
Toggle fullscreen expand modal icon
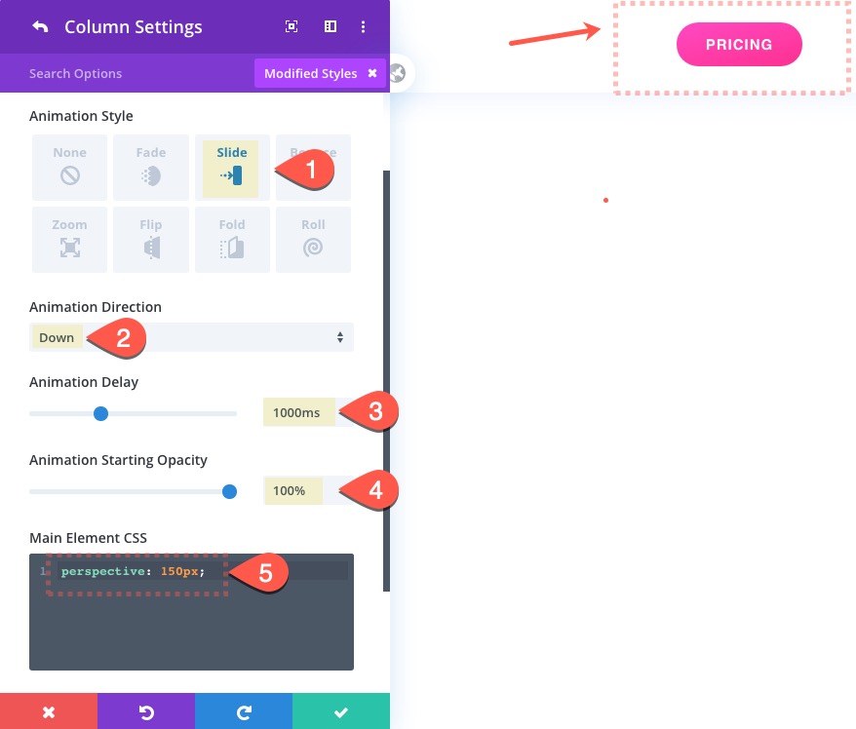click(292, 26)
